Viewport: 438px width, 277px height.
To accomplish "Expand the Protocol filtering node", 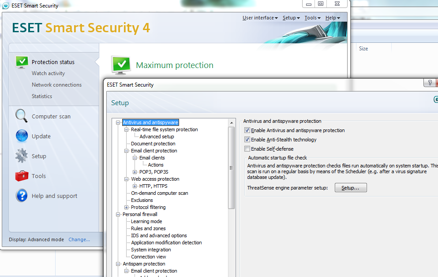I will tap(126, 207).
